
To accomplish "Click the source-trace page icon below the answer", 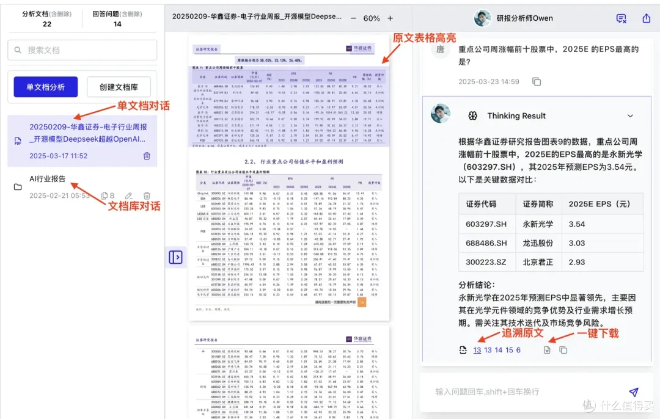I will click(x=463, y=350).
